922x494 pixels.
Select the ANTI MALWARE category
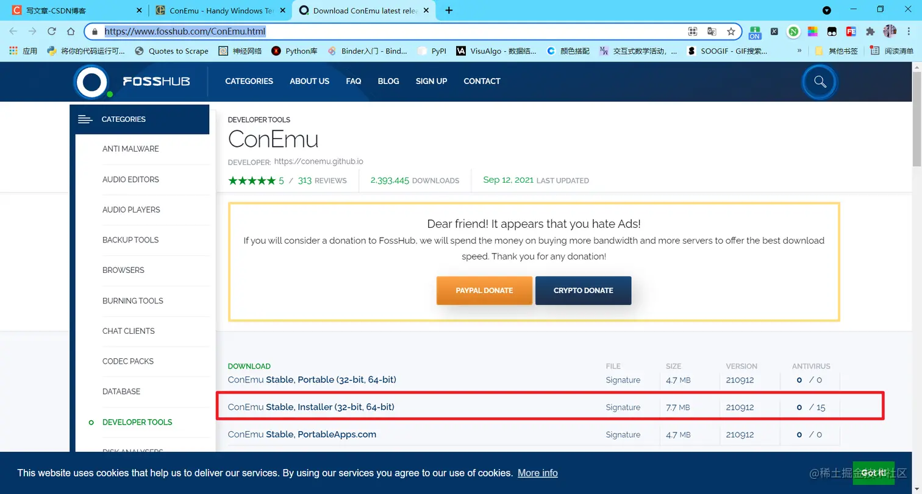(130, 149)
